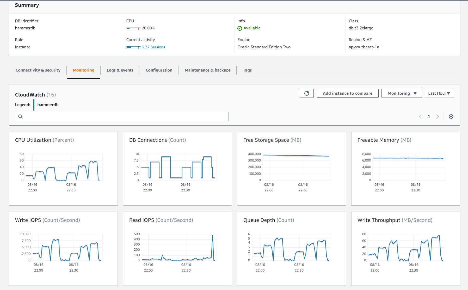Open the Logs & events tab

coord(120,70)
